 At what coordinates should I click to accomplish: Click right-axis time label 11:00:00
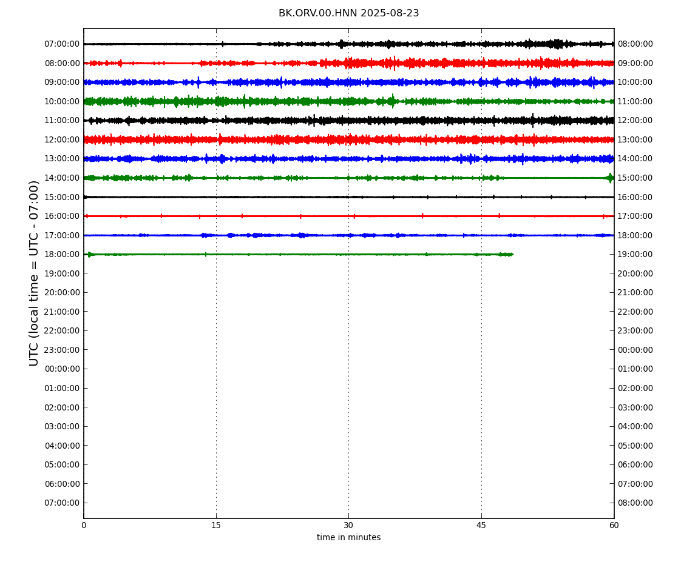coord(635,101)
